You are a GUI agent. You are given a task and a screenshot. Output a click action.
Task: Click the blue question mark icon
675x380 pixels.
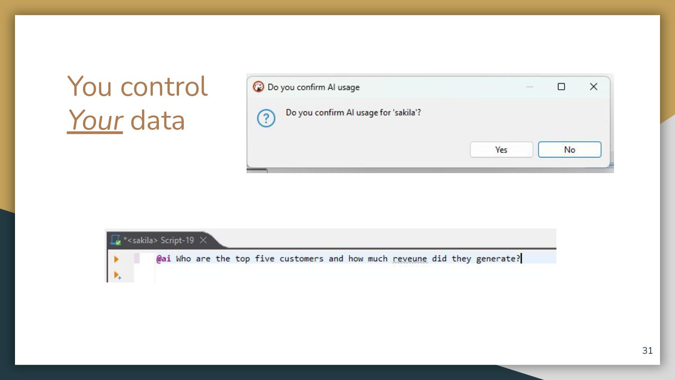coord(266,119)
